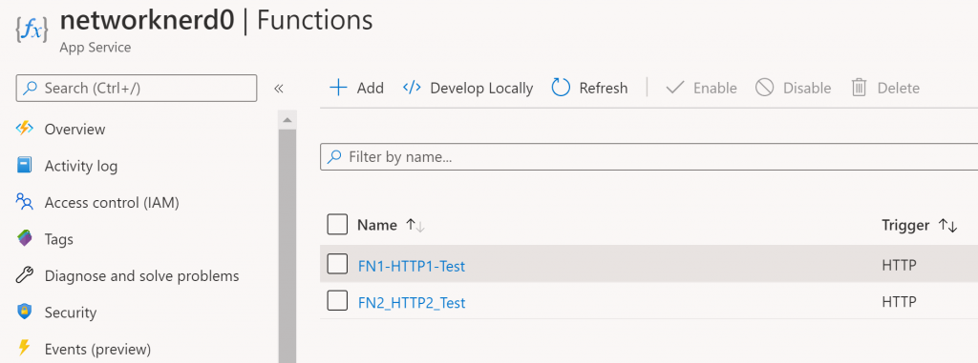Image resolution: width=978 pixels, height=363 pixels.
Task: Click the Name column header text
Action: 376,226
